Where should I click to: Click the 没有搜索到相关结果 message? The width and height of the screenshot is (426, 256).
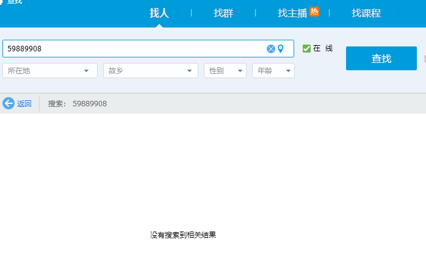point(183,235)
